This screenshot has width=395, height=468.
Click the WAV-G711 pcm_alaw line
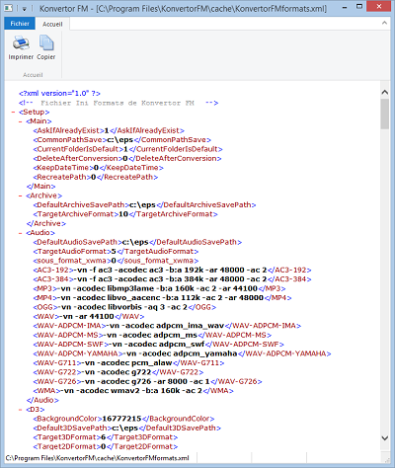128,363
